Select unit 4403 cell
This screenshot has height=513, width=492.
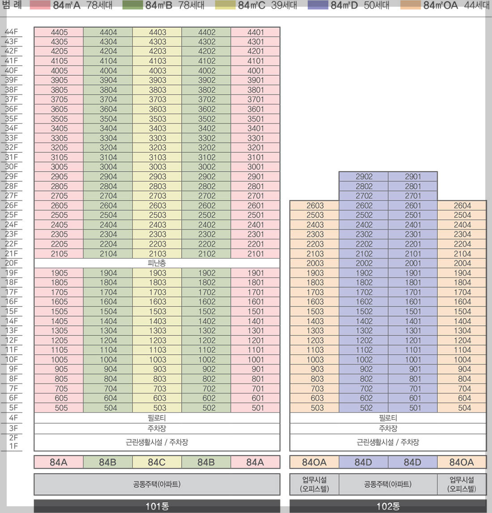(x=157, y=32)
